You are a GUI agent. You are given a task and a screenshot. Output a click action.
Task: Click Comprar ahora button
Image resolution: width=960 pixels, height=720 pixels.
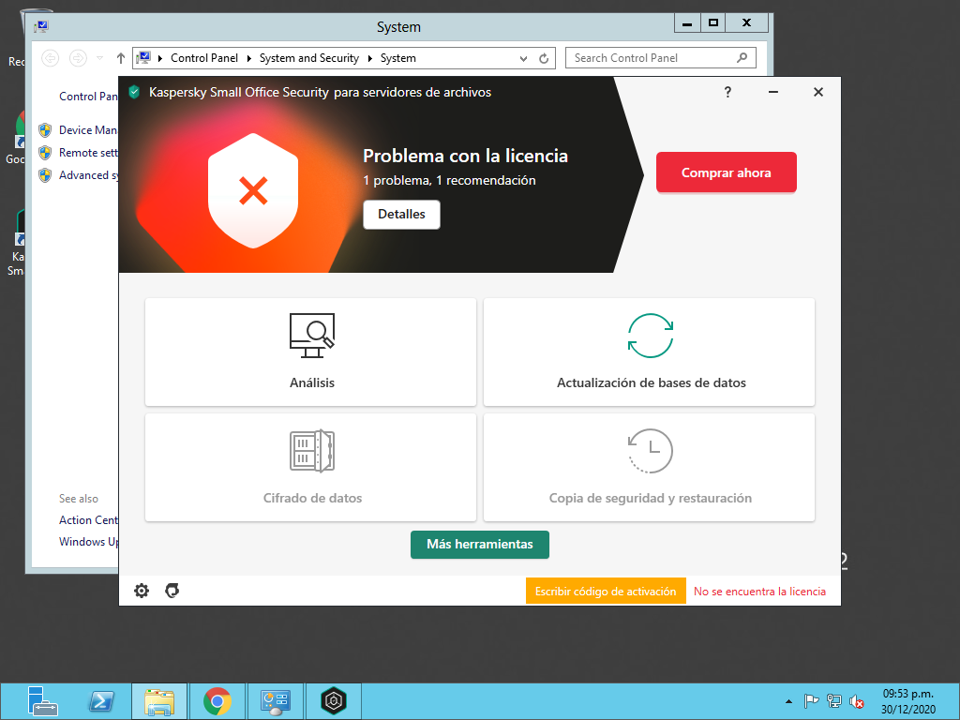click(x=727, y=172)
